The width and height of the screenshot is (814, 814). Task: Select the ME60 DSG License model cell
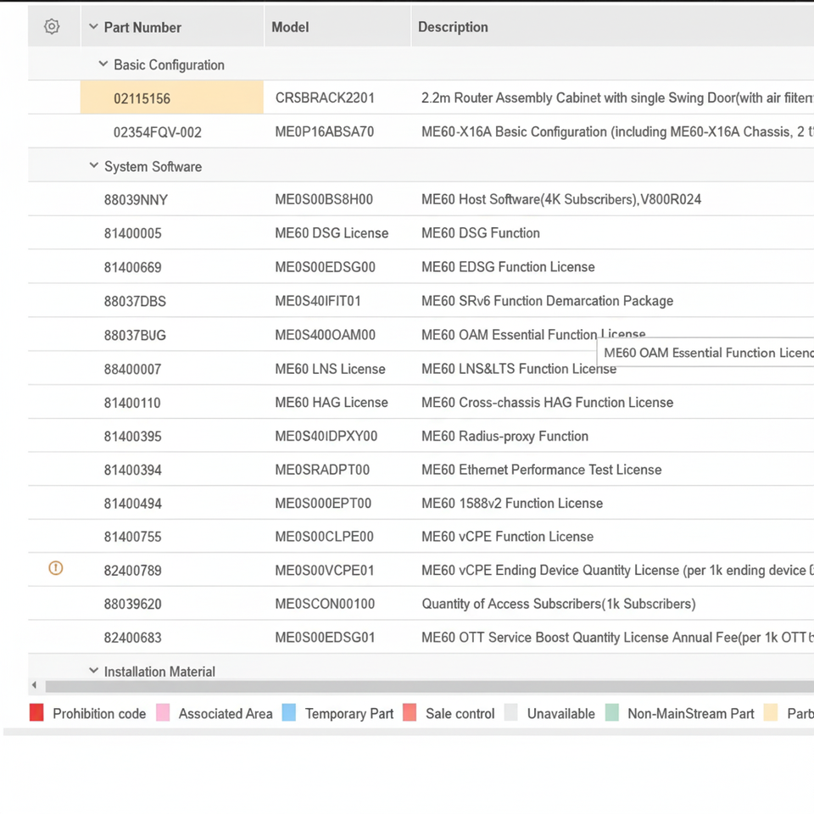pos(332,233)
